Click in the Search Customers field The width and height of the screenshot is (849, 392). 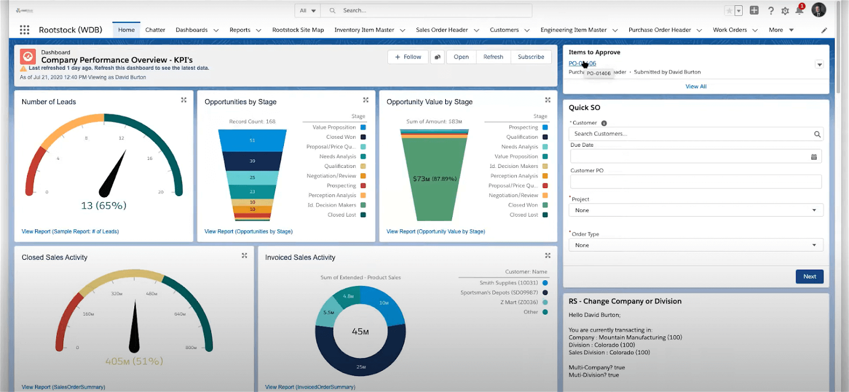click(x=696, y=134)
